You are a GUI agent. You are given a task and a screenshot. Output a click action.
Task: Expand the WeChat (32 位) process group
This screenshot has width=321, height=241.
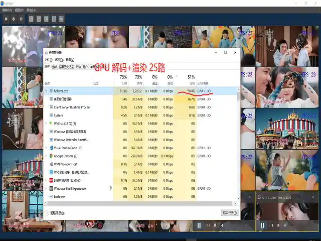click(46, 123)
